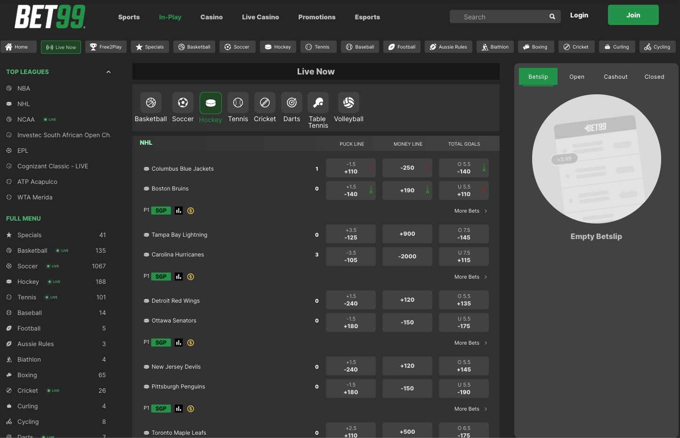Viewport: 680px width, 438px height.
Task: Open the Live Casino menu
Action: 260,17
